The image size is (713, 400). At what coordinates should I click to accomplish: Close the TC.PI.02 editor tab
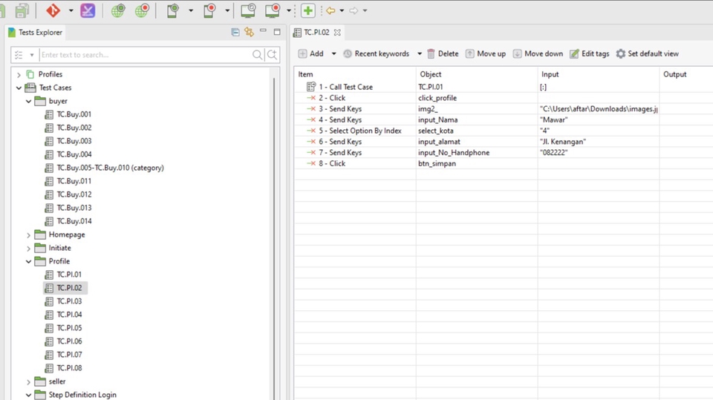[x=337, y=32]
